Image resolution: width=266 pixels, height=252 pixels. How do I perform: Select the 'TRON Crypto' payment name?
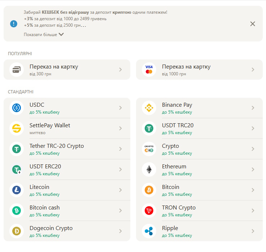179,208
